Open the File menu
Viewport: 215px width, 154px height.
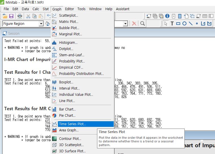[x=6, y=9]
